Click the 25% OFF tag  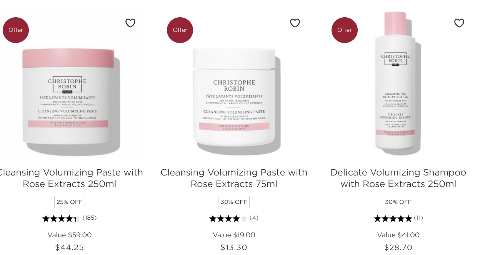(x=70, y=202)
